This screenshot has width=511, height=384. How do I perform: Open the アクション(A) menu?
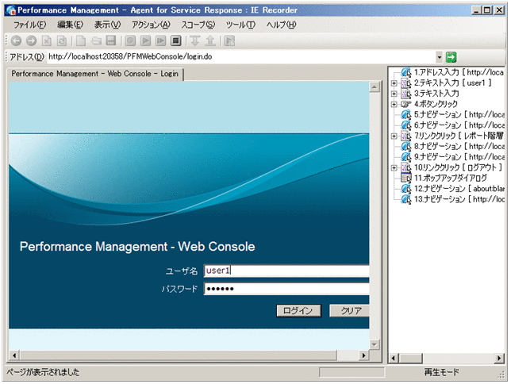click(151, 25)
